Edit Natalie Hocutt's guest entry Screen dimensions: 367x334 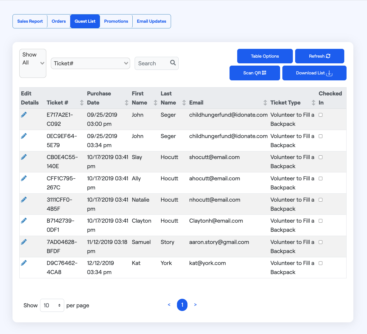click(24, 199)
